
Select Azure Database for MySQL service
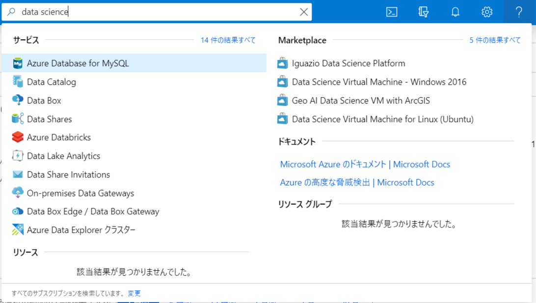[78, 63]
